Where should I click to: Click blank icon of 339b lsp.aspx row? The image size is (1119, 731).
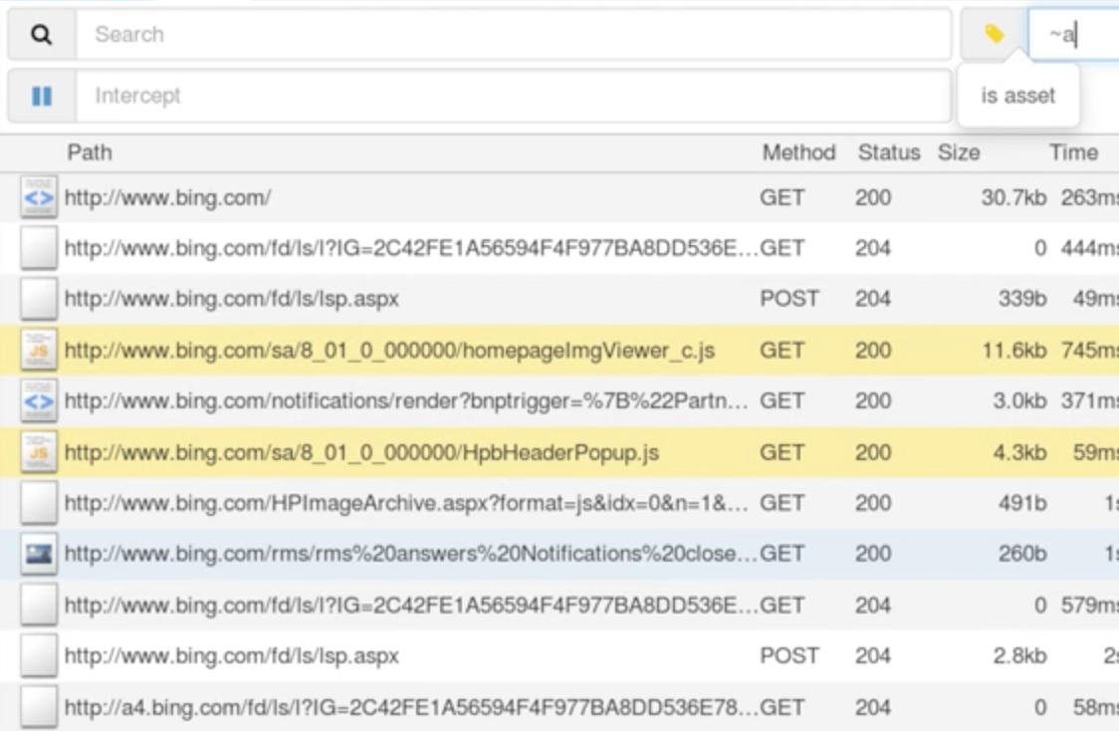point(39,299)
